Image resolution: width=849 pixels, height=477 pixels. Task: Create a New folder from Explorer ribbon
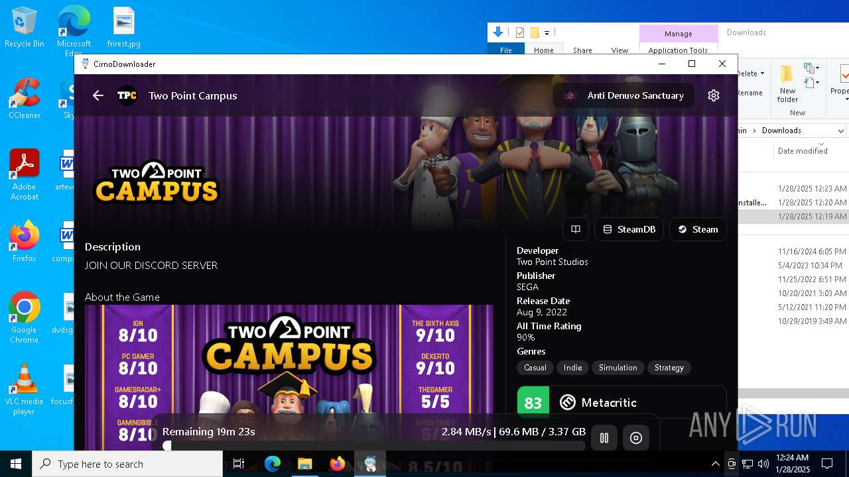point(787,83)
